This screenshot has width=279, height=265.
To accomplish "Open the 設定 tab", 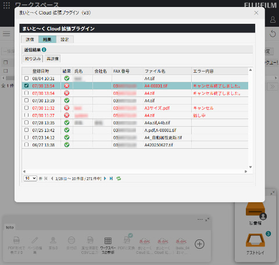I will [65, 40].
